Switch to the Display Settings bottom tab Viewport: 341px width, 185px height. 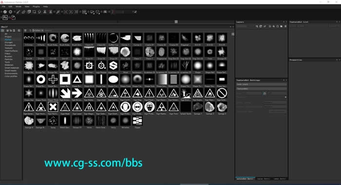(x=264, y=179)
